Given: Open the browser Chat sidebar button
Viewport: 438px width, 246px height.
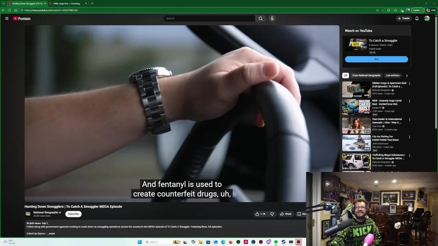Looking at the screenshot, I should click(431, 10).
